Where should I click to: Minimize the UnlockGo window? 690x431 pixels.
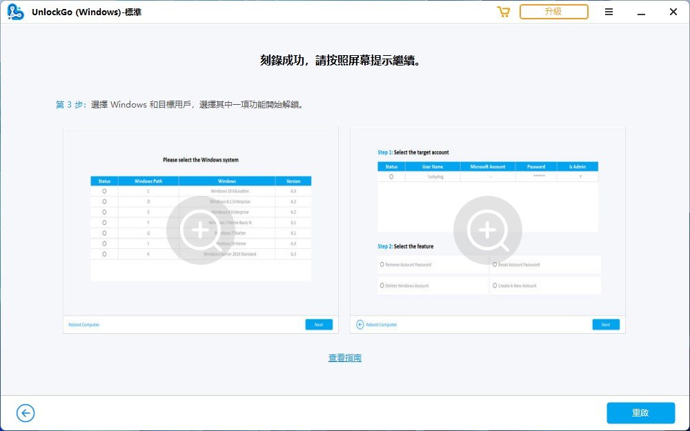641,12
